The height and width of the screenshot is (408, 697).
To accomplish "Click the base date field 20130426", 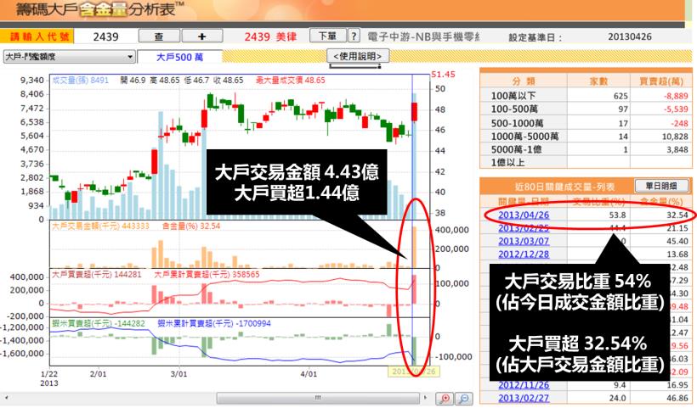I will tap(630, 36).
